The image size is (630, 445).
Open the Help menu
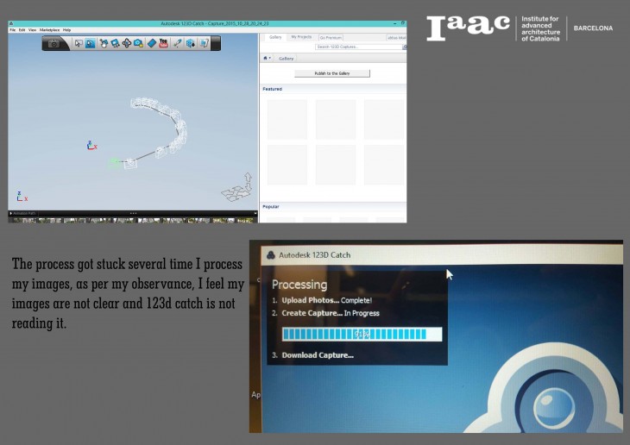[67, 29]
